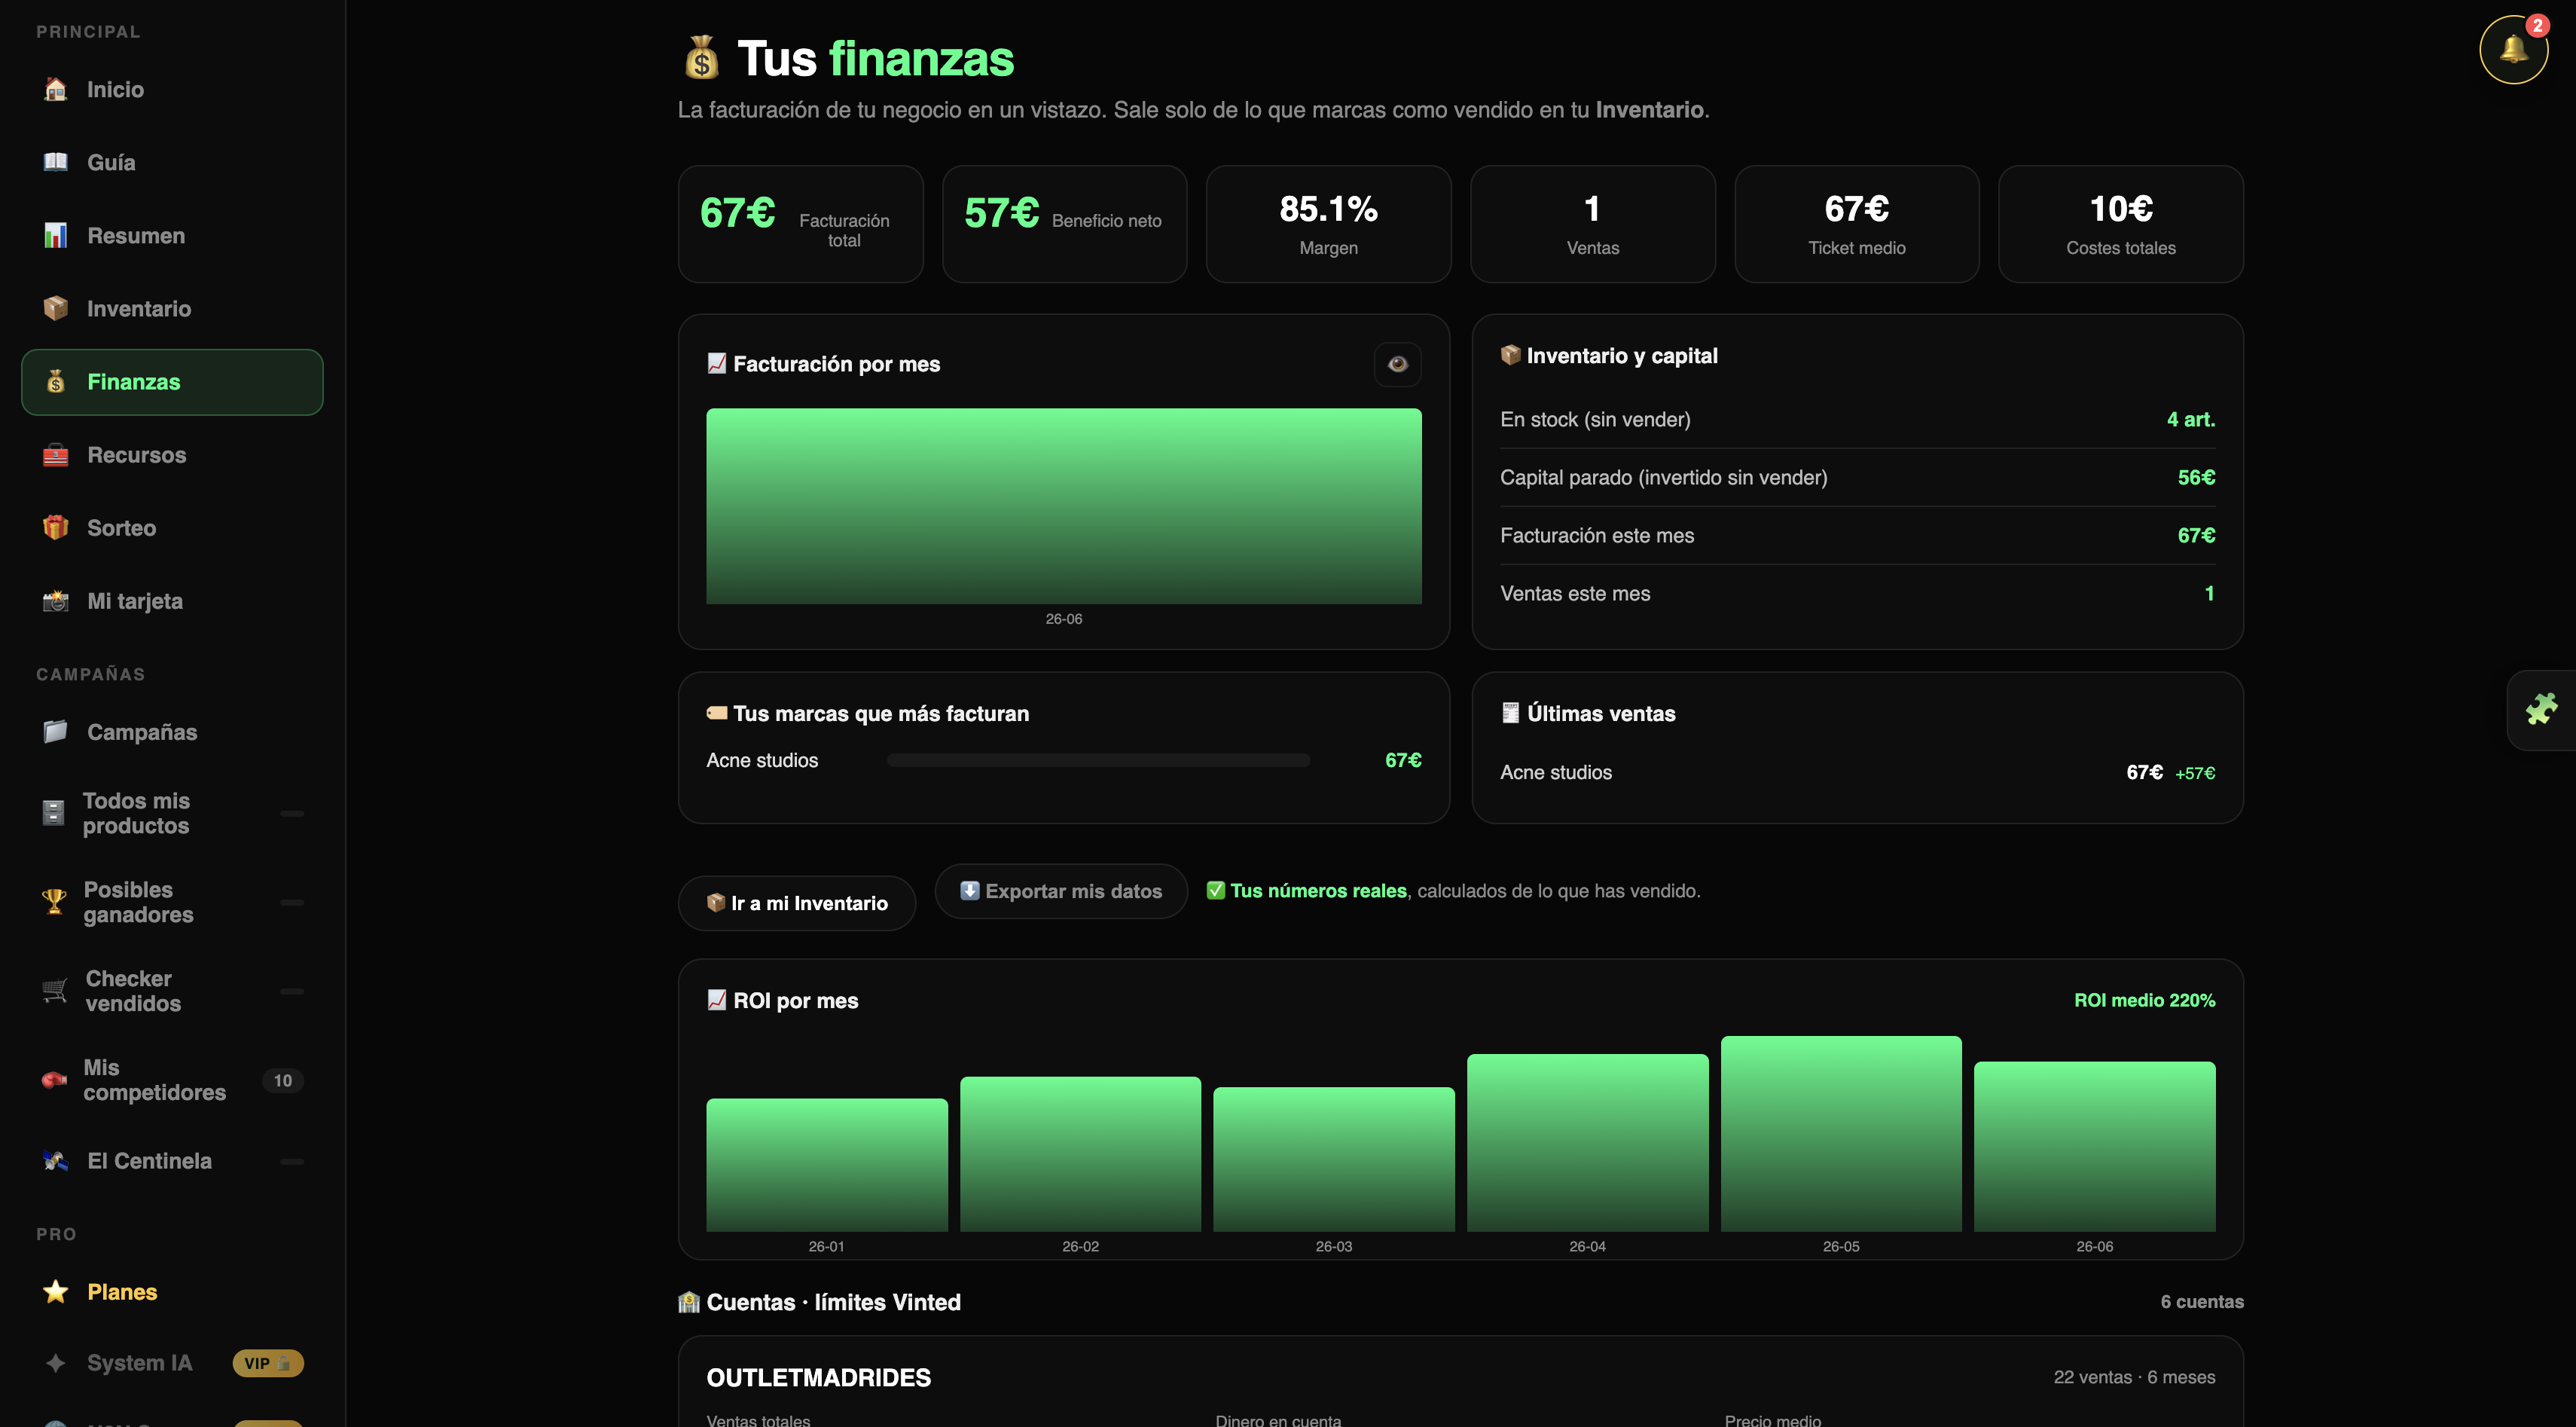
Task: Click the Sorteo gift icon
Action: coord(56,527)
